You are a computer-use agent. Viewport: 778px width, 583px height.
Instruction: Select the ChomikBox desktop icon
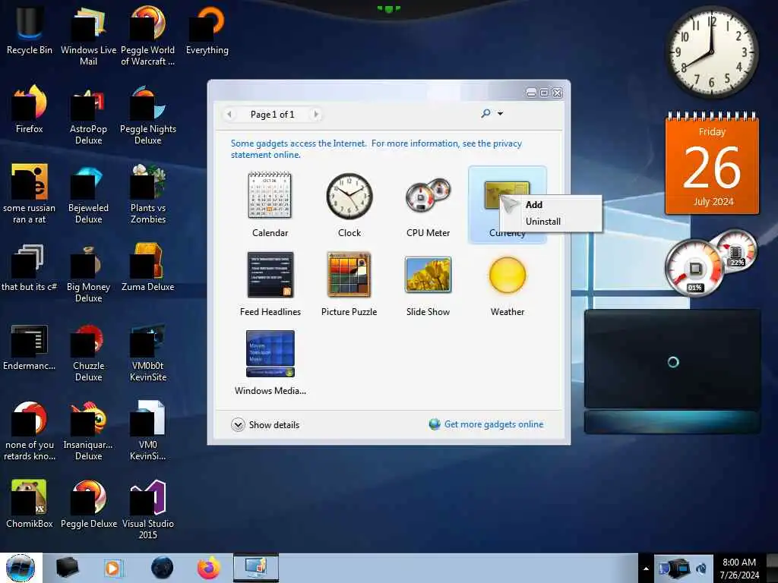30,504
